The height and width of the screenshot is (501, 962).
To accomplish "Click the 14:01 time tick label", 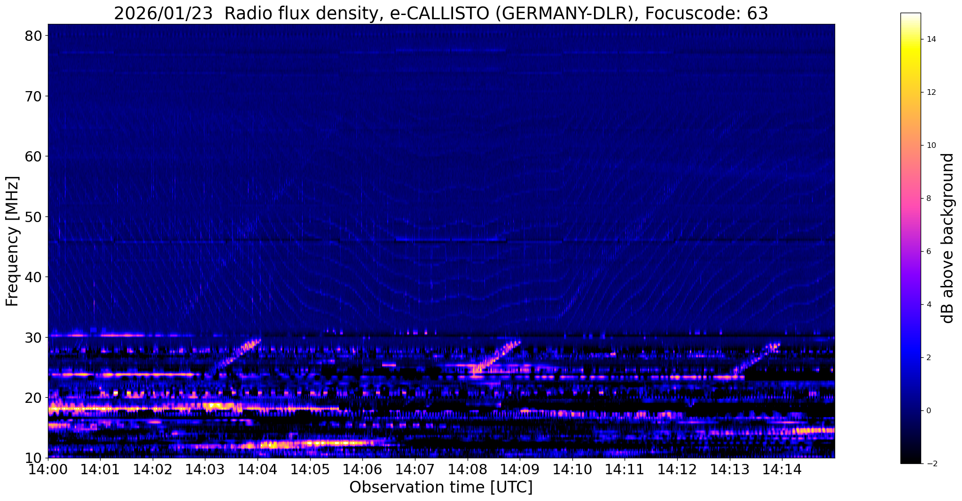I will point(100,469).
